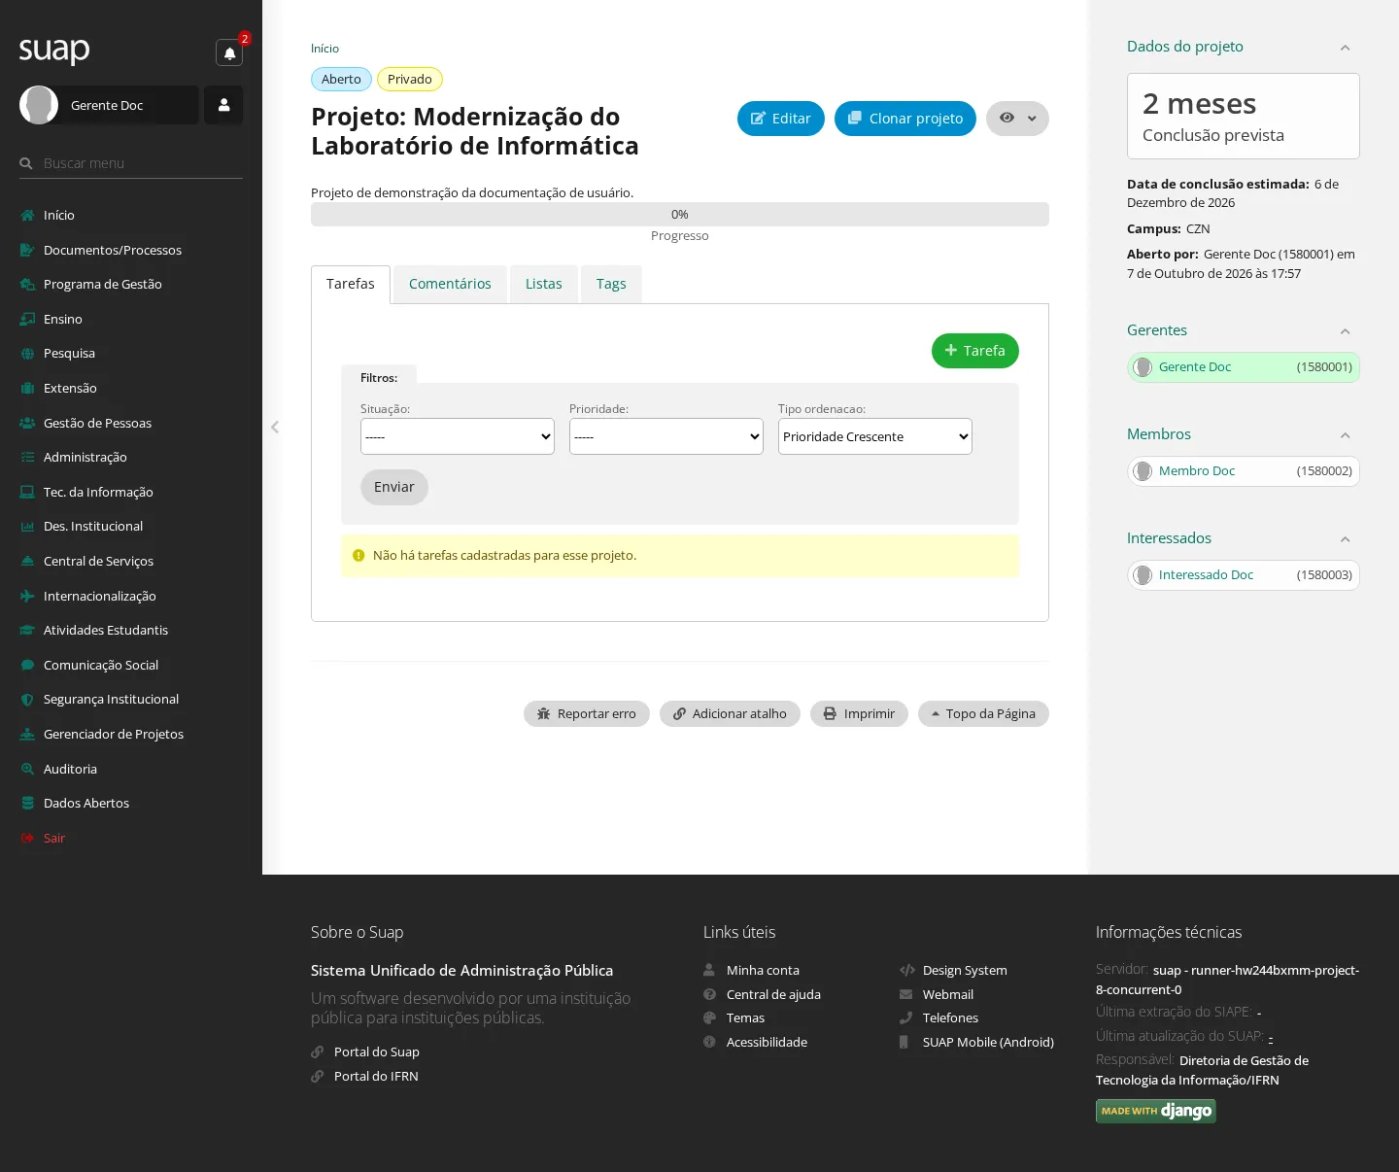
Task: Click the project progress bar
Action: (680, 214)
